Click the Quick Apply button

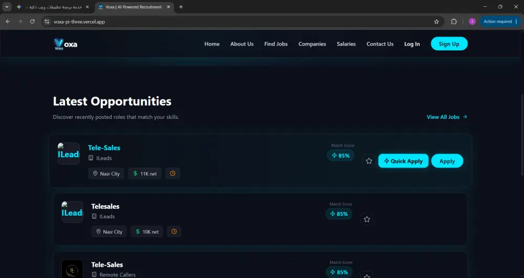coord(403,161)
